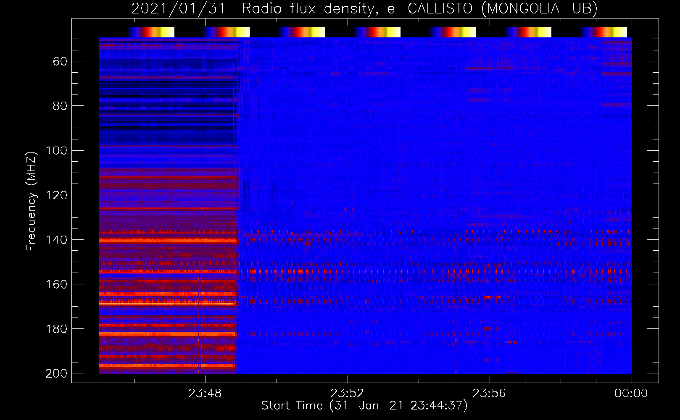This screenshot has height=420, width=680.
Task: Click the last color scale bar on the right
Action: 604,32
